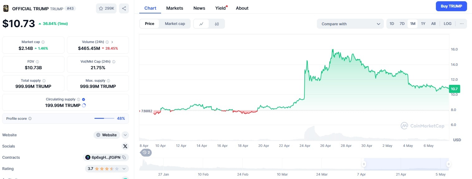Click the Max. supply info icon
The image size is (472, 179).
(108, 81)
